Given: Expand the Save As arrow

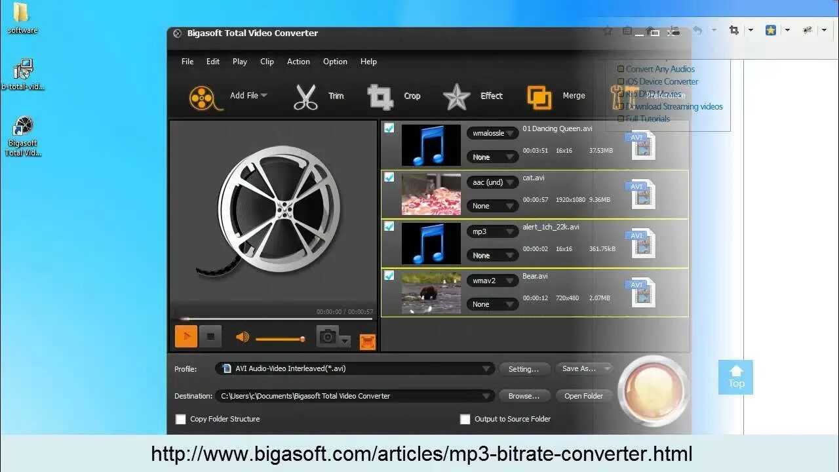Looking at the screenshot, I should click(x=607, y=368).
